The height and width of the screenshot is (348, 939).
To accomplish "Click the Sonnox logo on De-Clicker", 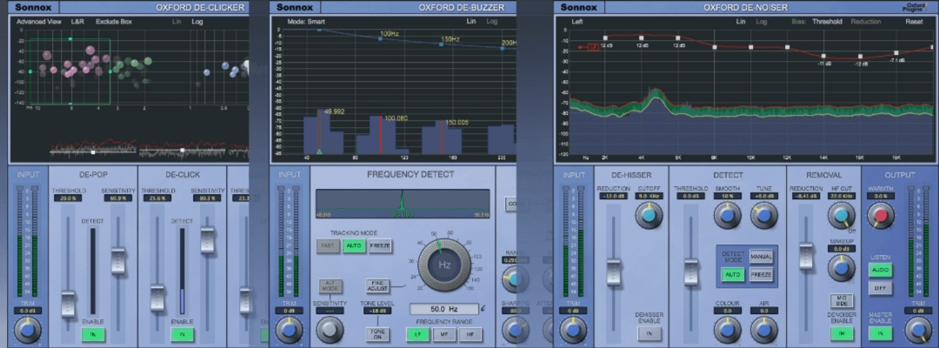I will pyautogui.click(x=33, y=7).
